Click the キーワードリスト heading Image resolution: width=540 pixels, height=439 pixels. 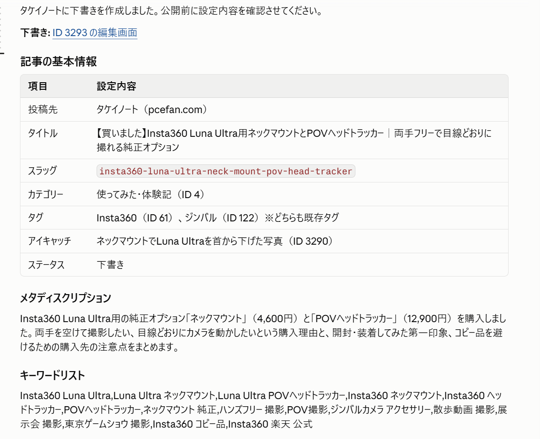52,375
